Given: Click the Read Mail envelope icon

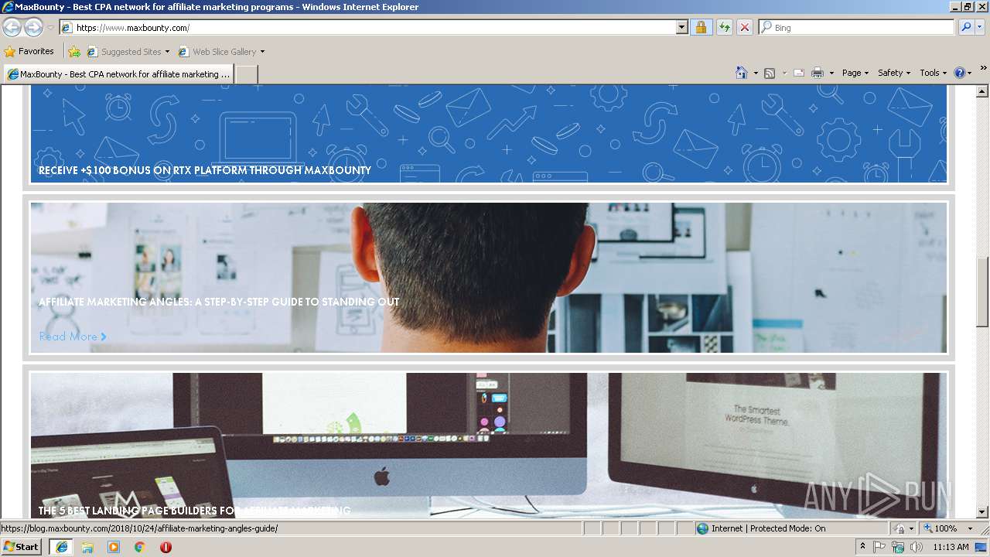Looking at the screenshot, I should [x=799, y=73].
